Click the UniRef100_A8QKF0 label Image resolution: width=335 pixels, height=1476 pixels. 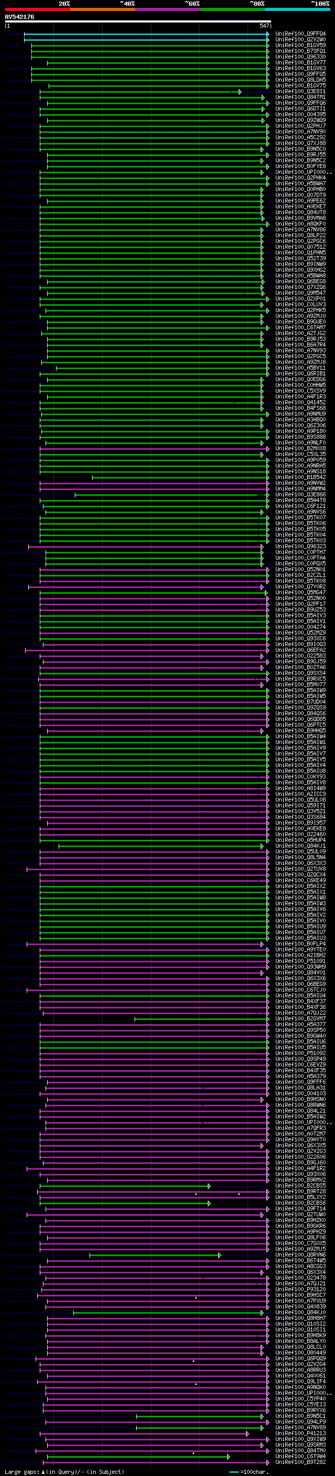tap(300, 224)
